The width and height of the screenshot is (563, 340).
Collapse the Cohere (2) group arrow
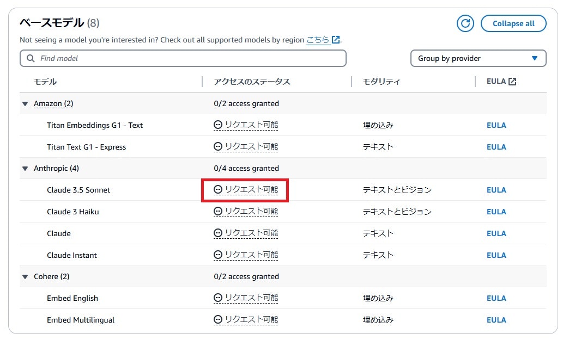point(25,276)
